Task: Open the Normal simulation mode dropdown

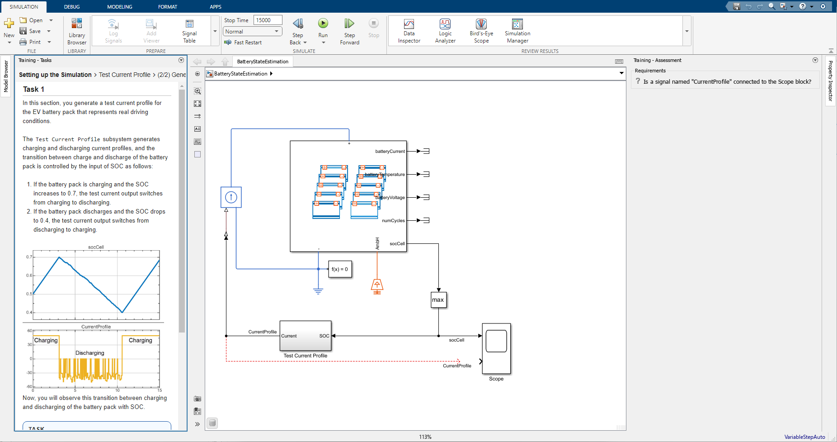Action: (252, 32)
